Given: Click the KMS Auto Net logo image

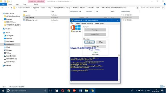Looking at the screenshot, I should (76, 29).
